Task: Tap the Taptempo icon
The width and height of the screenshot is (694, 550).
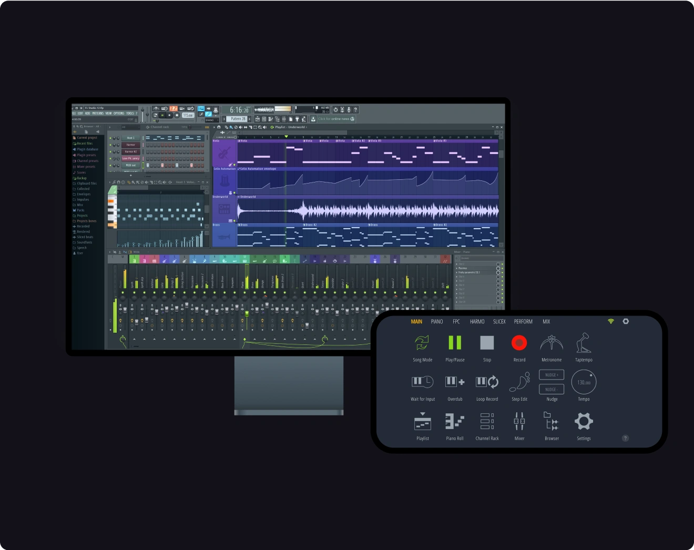Action: pyautogui.click(x=584, y=343)
